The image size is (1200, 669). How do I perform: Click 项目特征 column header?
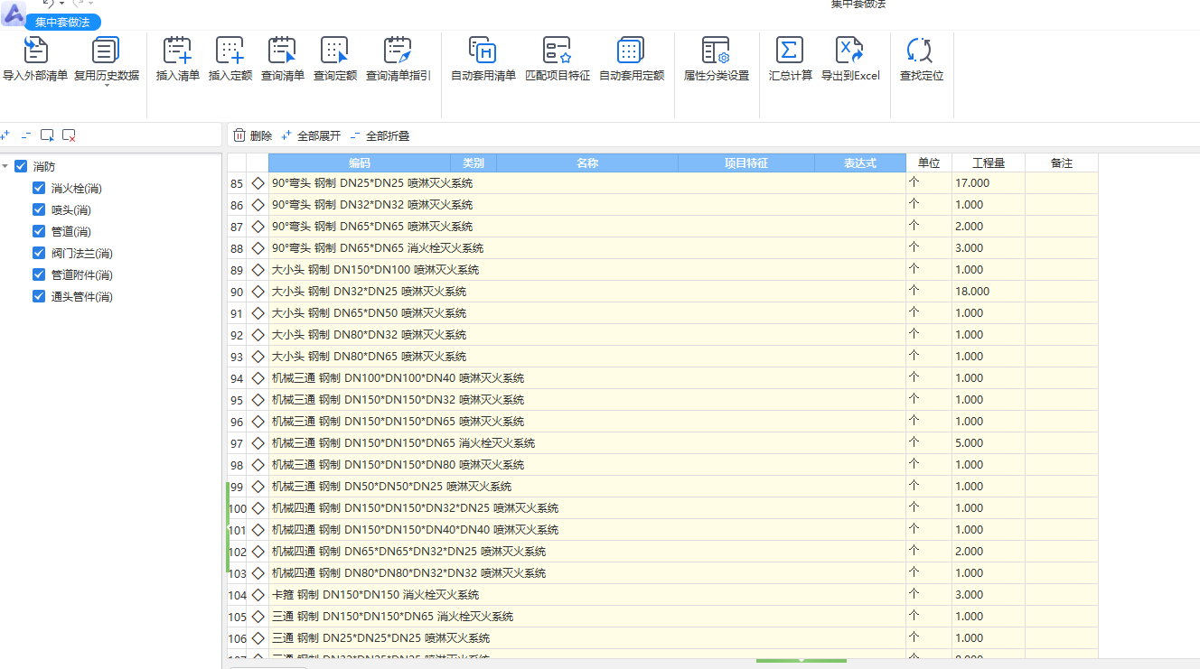(x=746, y=163)
